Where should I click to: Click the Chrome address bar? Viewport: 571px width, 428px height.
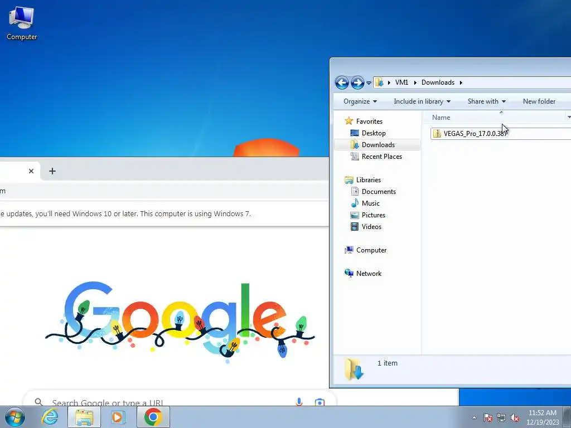164,191
